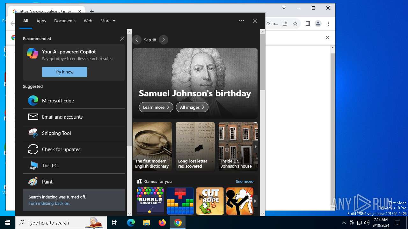408x229 pixels.
Task: Go to previous day arrow
Action: 137,40
